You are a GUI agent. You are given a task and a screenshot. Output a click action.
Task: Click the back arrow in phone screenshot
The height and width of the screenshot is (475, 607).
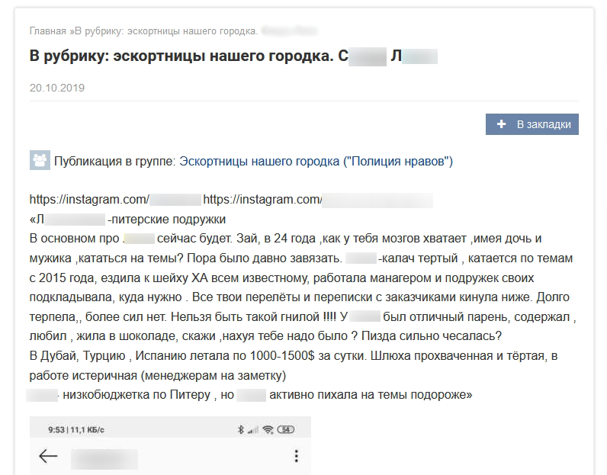[48, 456]
